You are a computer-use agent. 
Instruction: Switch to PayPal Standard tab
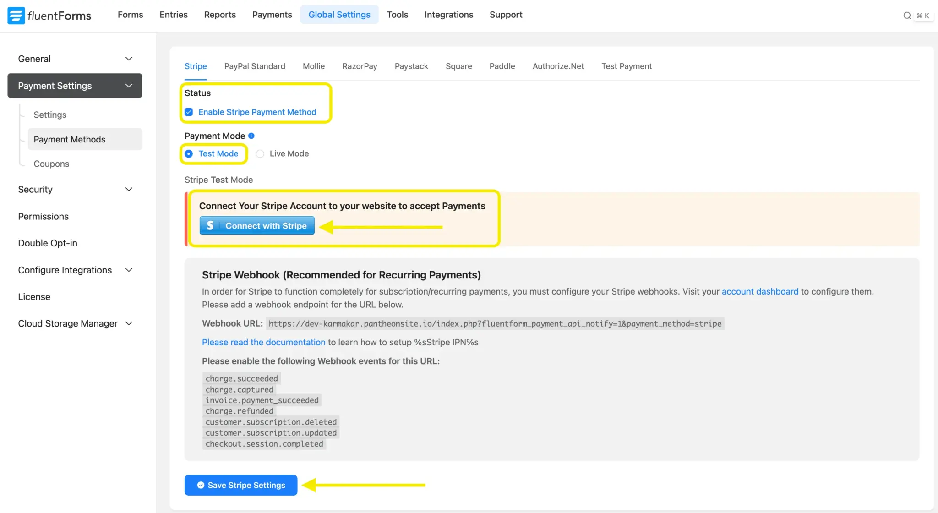[255, 66]
